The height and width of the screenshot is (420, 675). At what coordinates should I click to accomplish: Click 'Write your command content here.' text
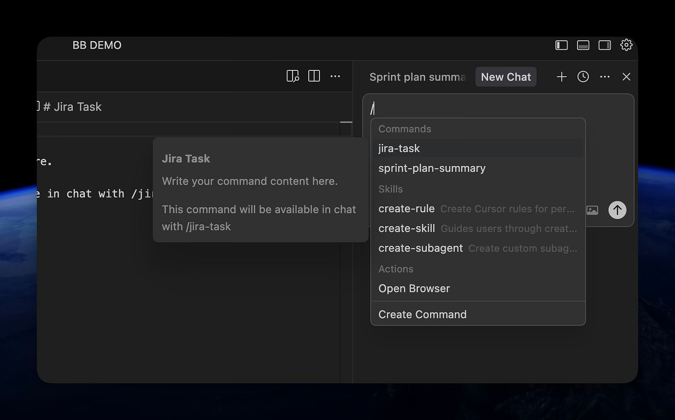(250, 181)
